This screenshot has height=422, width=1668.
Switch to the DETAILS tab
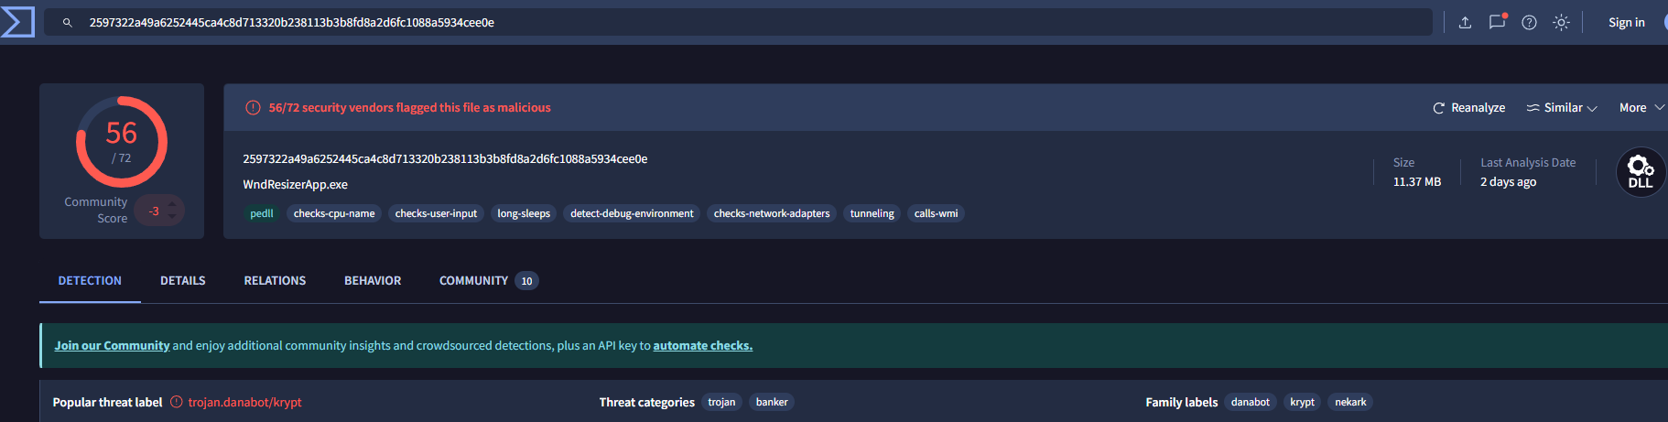[183, 281]
